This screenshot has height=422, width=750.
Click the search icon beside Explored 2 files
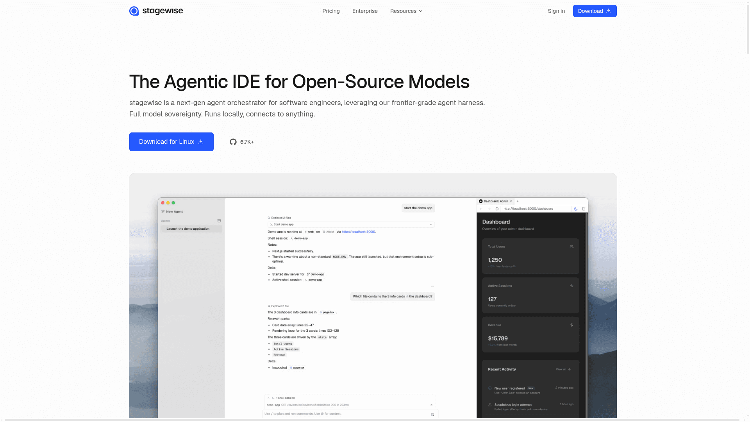tap(269, 218)
